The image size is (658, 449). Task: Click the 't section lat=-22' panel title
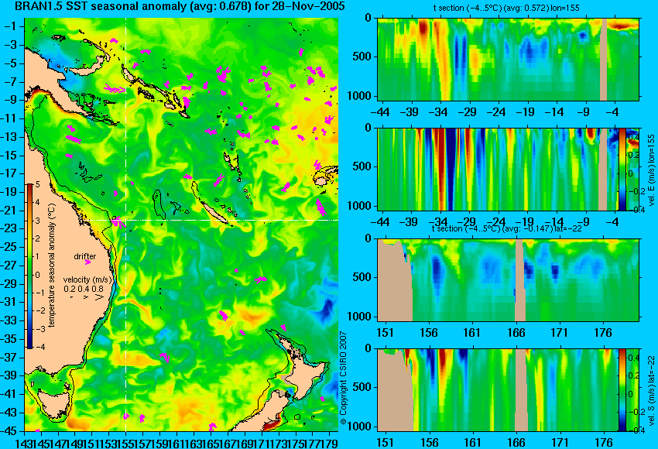click(x=505, y=228)
